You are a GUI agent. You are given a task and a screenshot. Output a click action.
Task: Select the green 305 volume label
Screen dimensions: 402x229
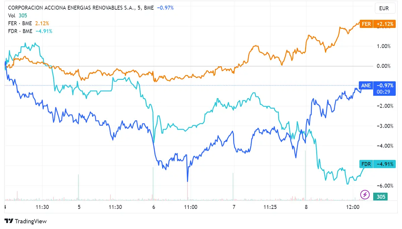[x=380, y=197]
